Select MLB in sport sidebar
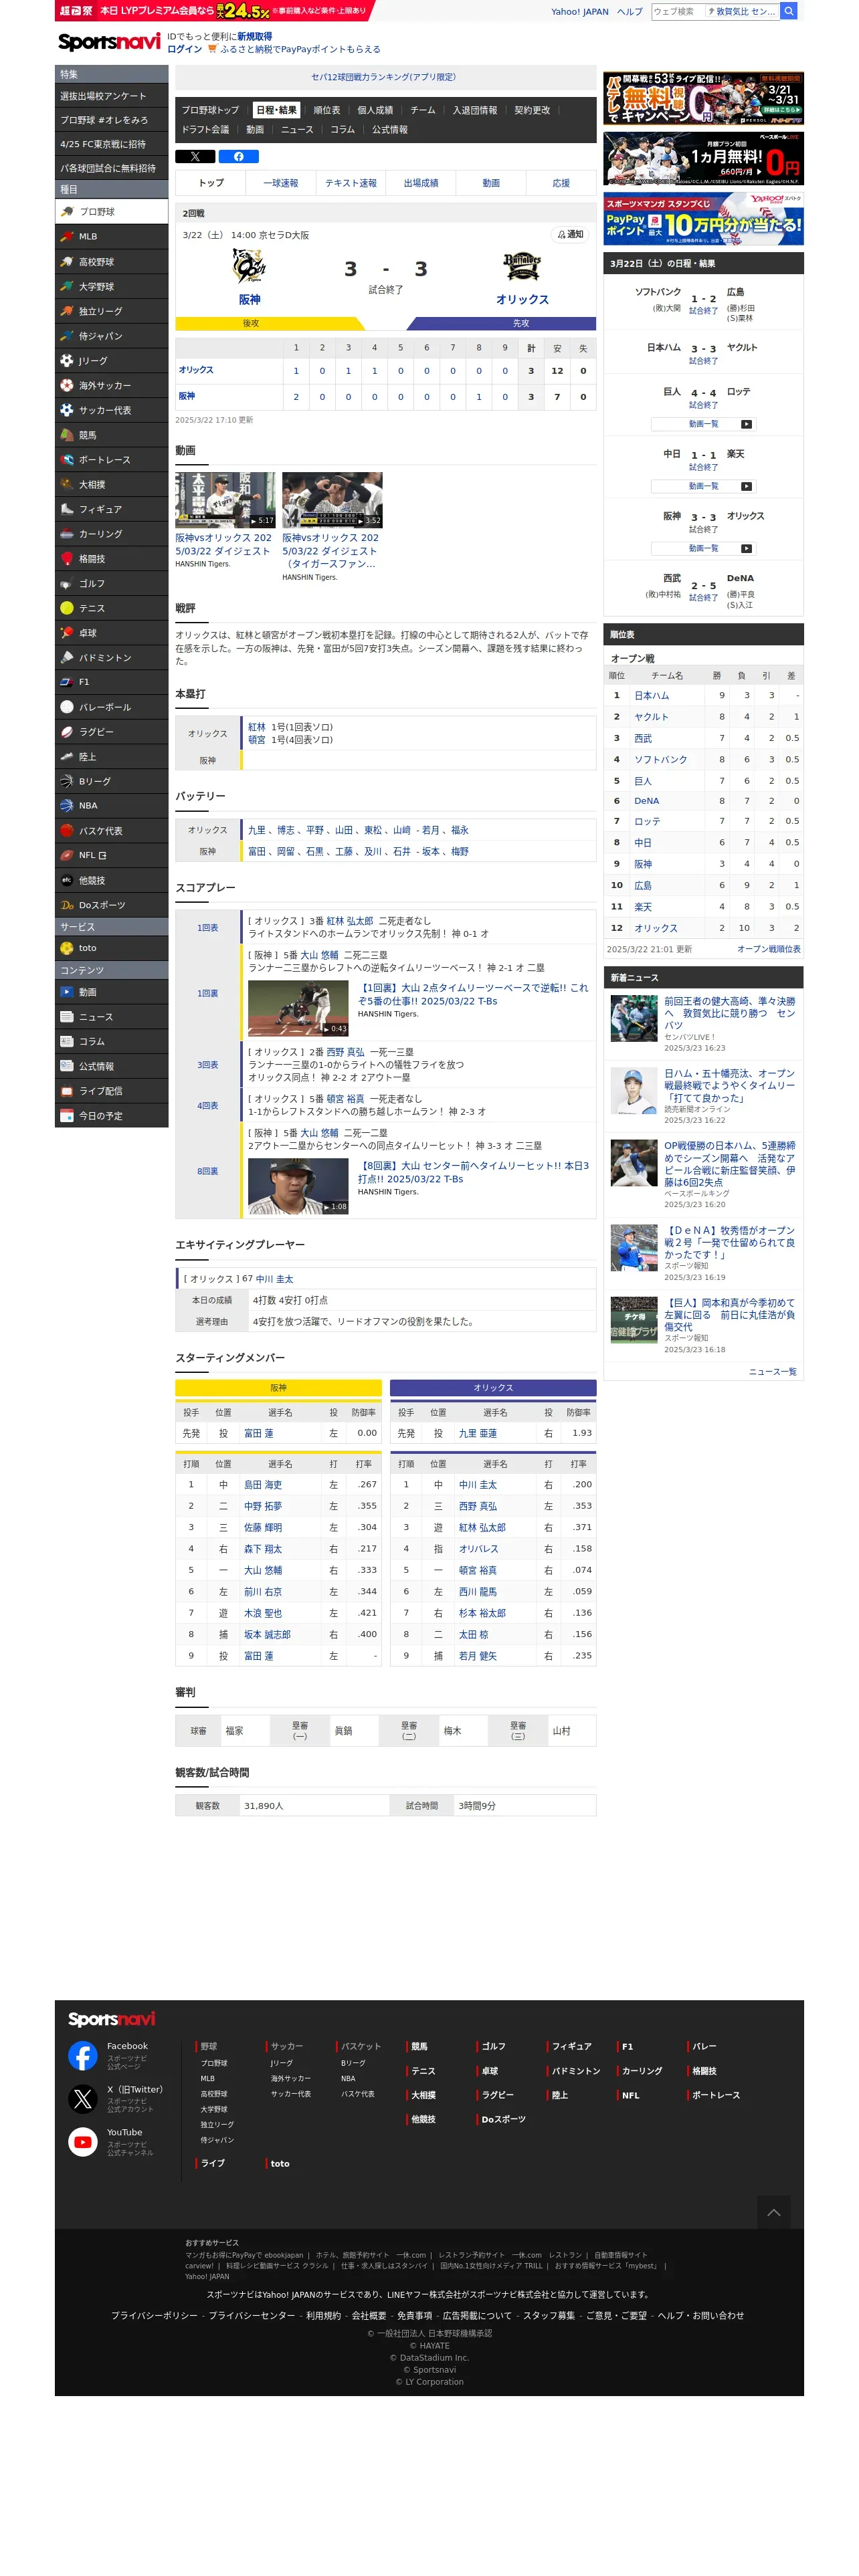859x2576 pixels. click(111, 237)
